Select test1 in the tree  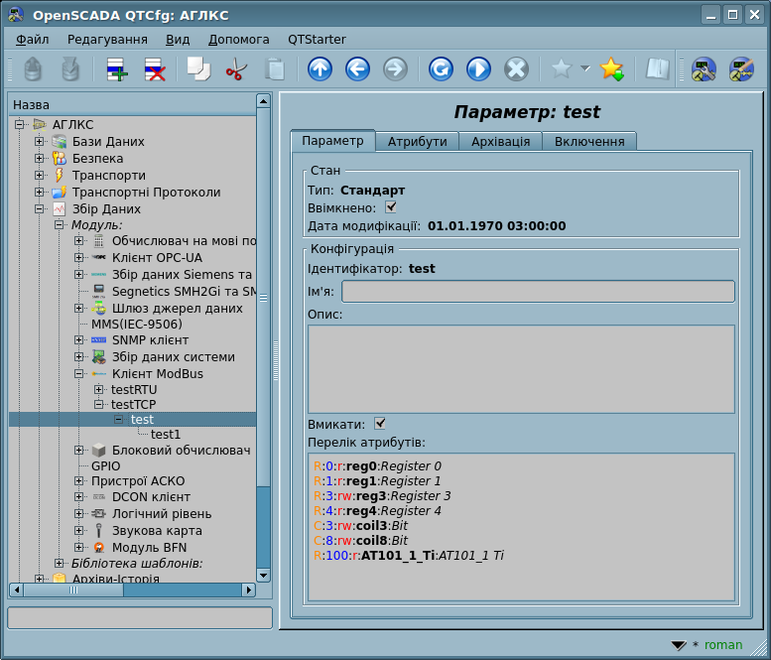(166, 434)
